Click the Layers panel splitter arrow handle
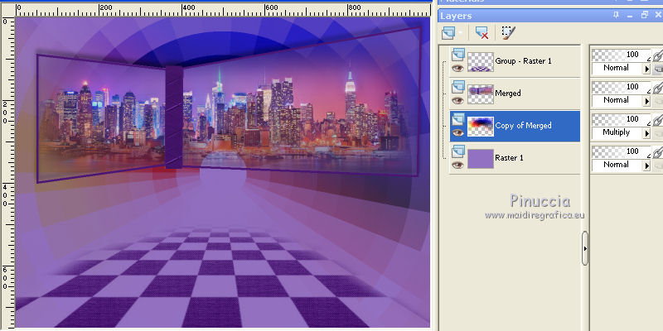The width and height of the screenshot is (663, 331). (x=585, y=248)
